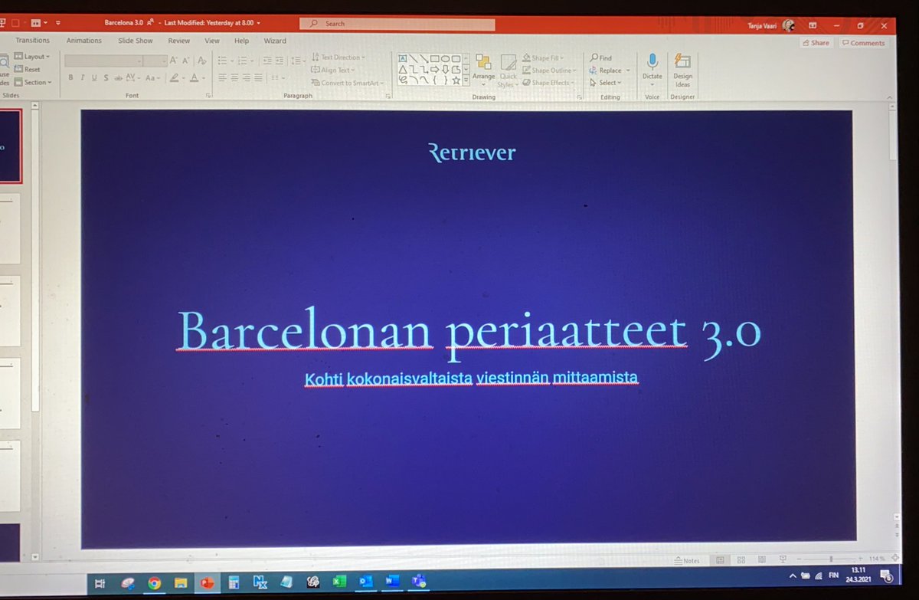
Task: Click the decrease font size icon
Action: tap(185, 61)
